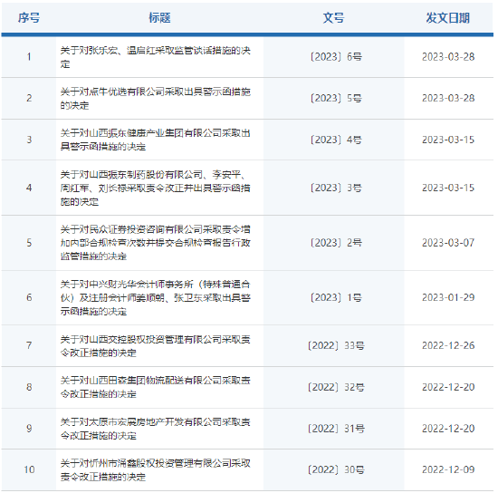498x493 pixels.
Task: Click the date 2023-03-15 in row 3
Action: [x=448, y=140]
